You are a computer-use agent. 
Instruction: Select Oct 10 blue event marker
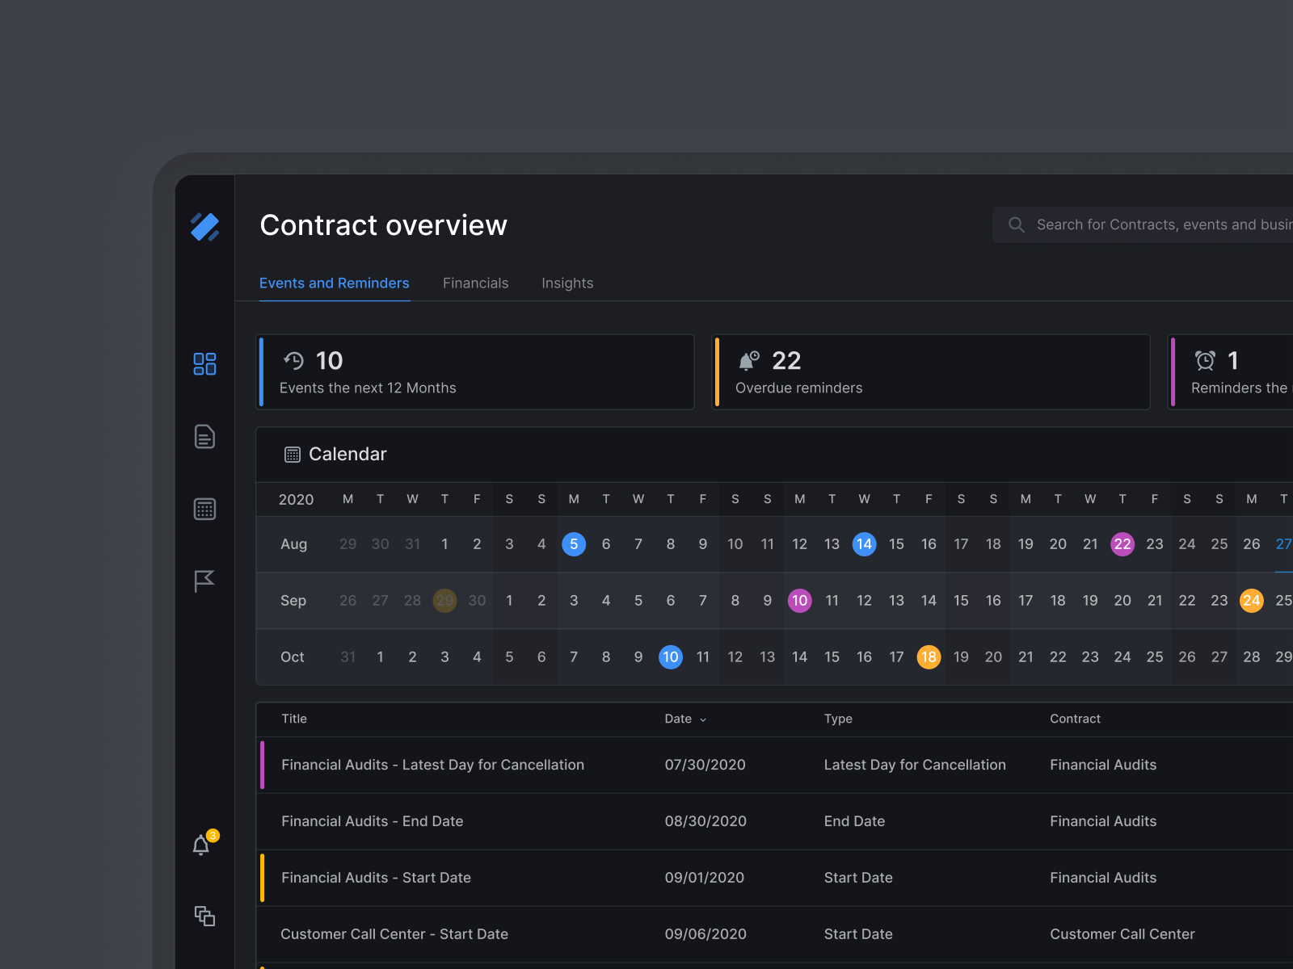(x=671, y=657)
